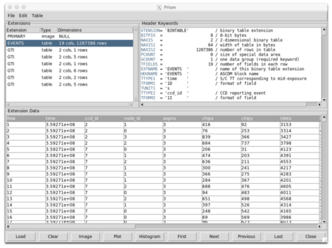
Task: Click the time column header
Action: point(65,118)
